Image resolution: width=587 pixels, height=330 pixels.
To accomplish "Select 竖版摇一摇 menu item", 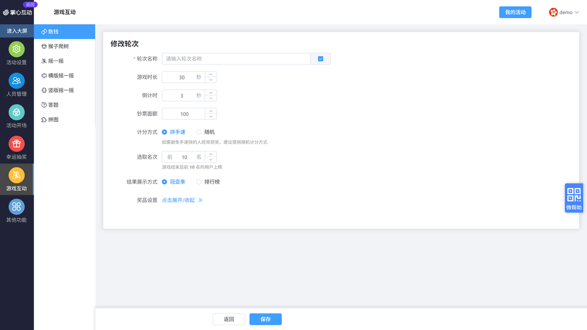I will [65, 90].
